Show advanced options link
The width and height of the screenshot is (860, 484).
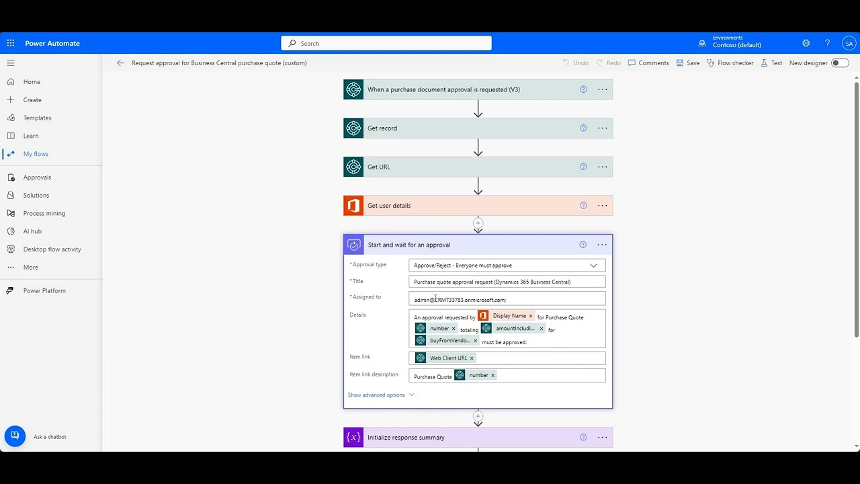coord(381,395)
